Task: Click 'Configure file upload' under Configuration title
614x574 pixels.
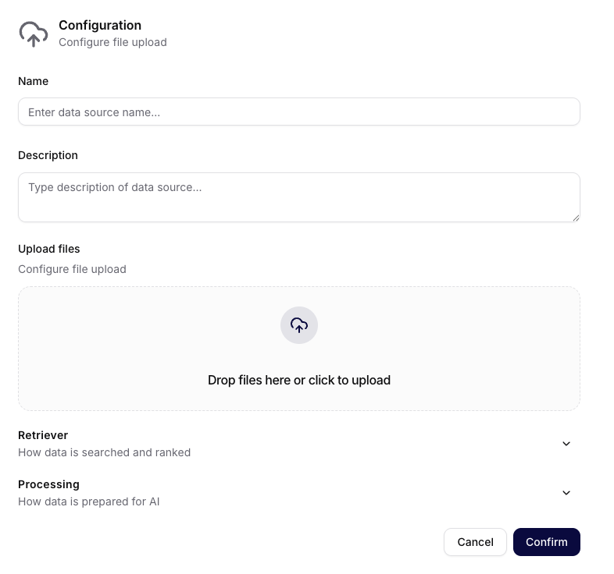Action: 112,42
